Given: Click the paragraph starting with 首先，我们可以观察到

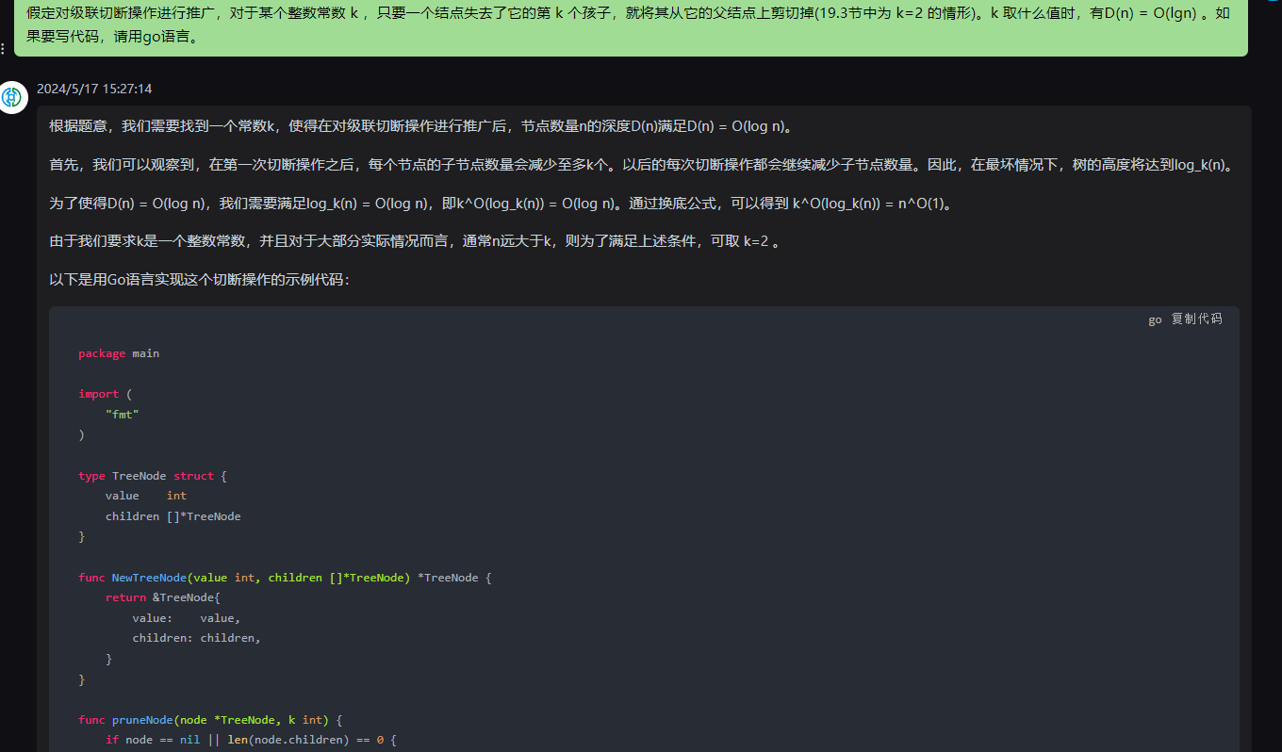Looking at the screenshot, I should click(x=642, y=165).
